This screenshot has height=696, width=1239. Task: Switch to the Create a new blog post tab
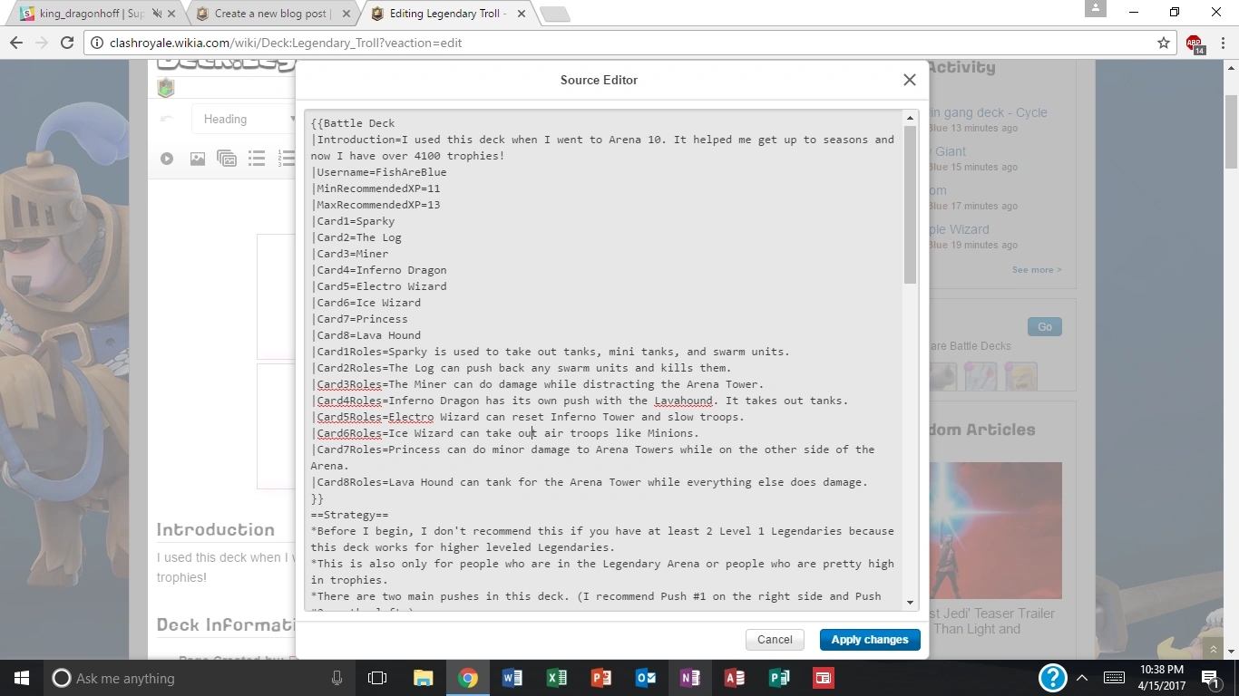[x=272, y=14]
